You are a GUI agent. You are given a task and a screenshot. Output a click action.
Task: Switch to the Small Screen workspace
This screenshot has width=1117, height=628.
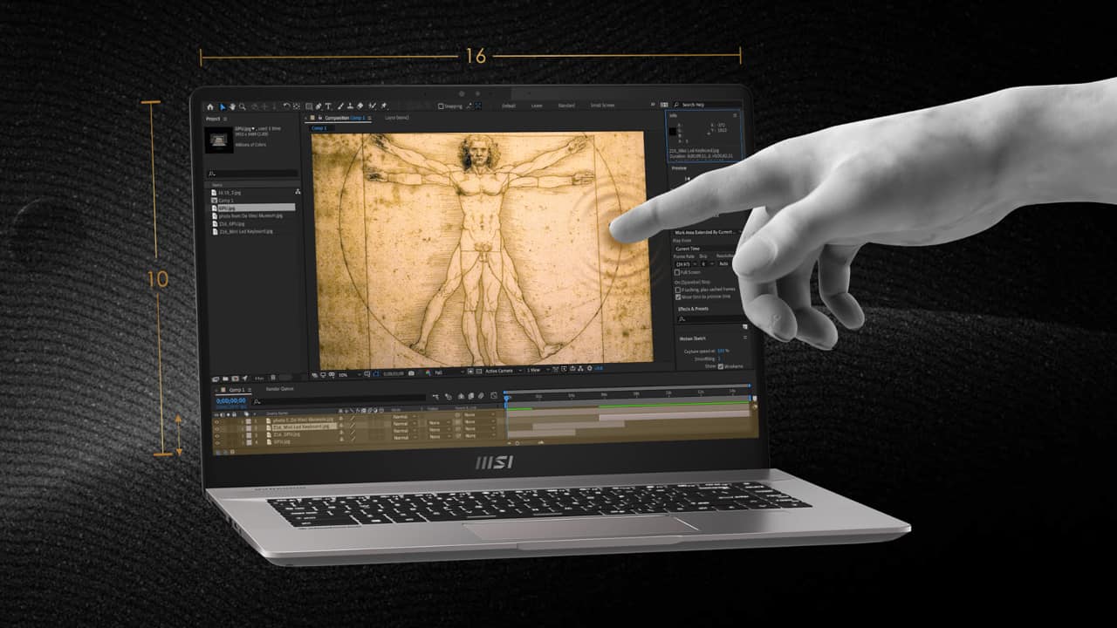pos(602,106)
